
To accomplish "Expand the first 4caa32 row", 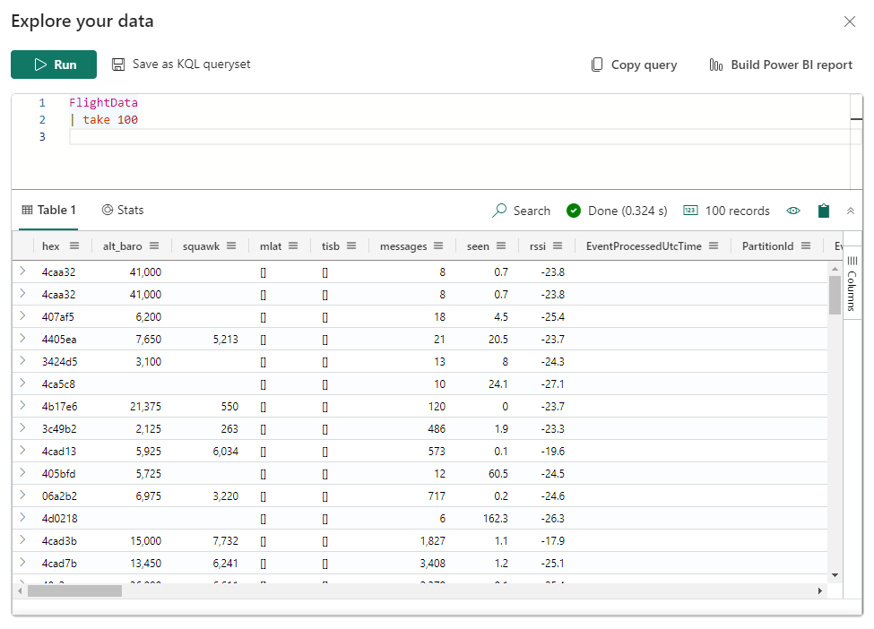I will (x=22, y=271).
